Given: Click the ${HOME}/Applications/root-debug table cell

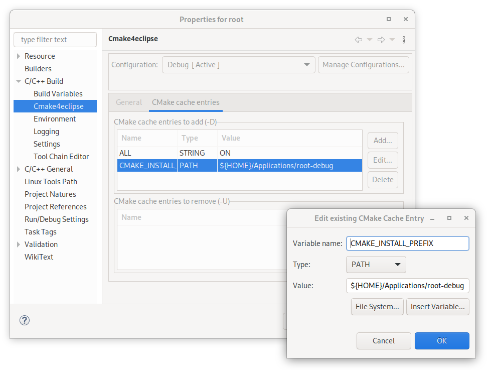Looking at the screenshot, I should click(290, 166).
